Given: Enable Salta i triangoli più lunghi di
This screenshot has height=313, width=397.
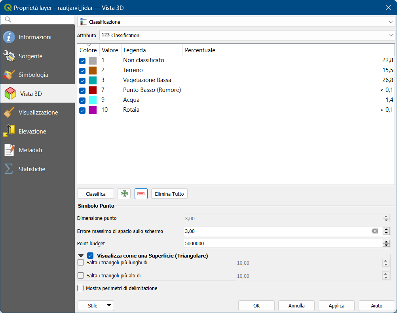Looking at the screenshot, I should point(81,262).
